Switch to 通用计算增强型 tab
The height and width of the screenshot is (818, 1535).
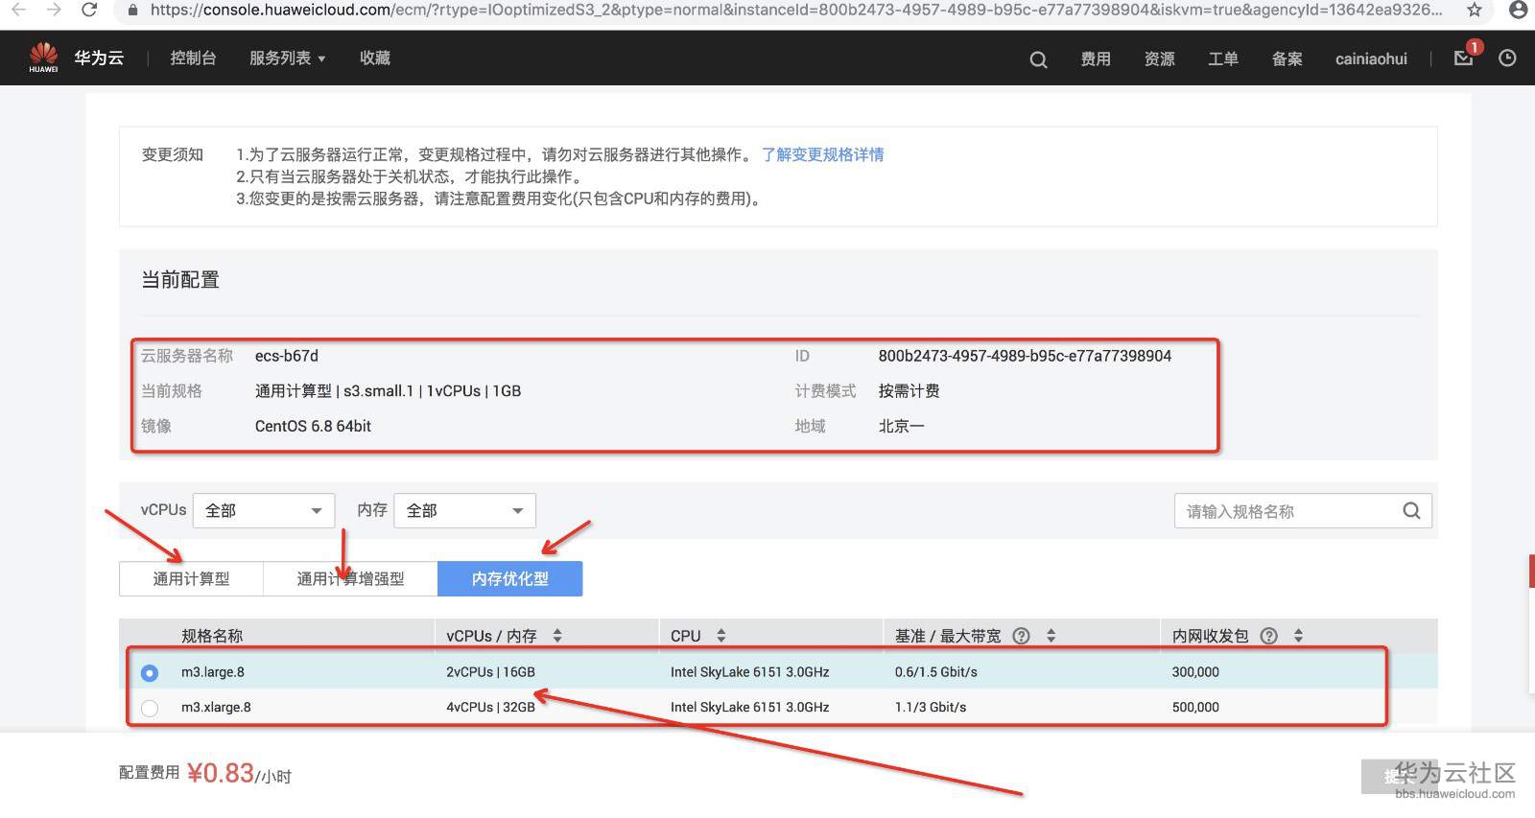pos(350,579)
